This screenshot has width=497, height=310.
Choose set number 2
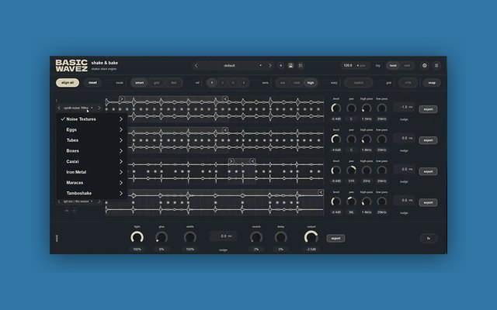[223, 83]
